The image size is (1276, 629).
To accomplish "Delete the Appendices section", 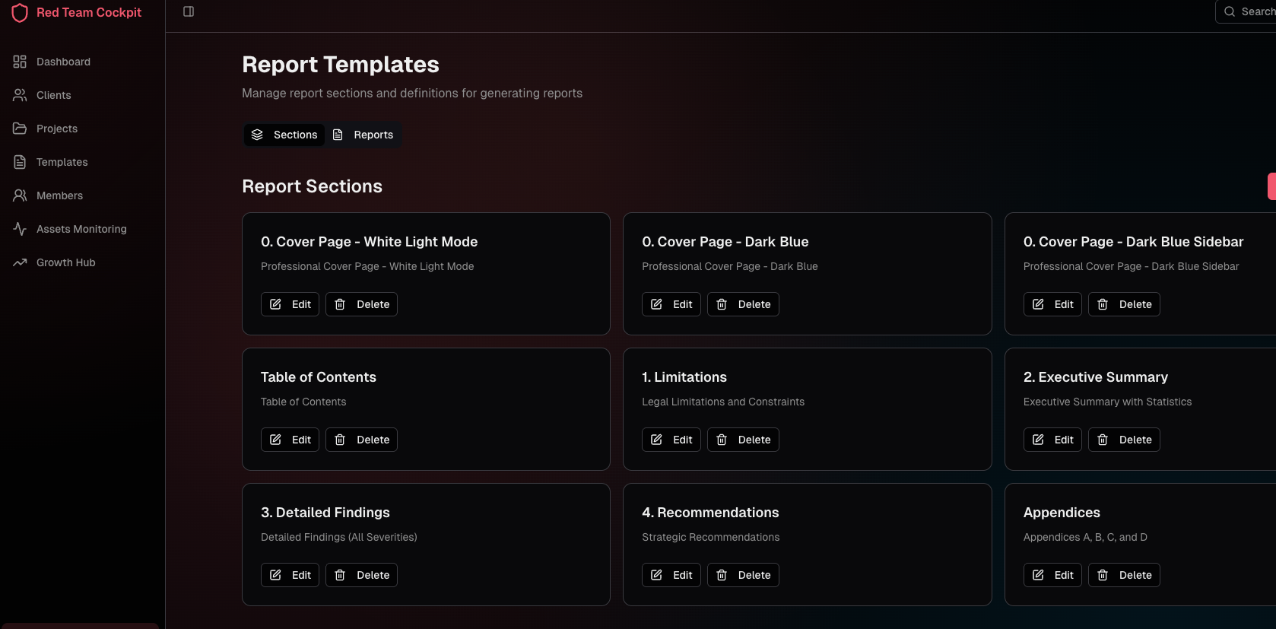I will pyautogui.click(x=1124, y=575).
